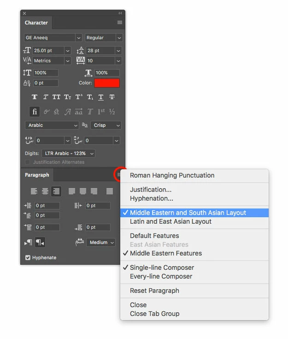The width and height of the screenshot is (288, 339).
Task: Open Medium Kashida width dropdown
Action: [x=101, y=242]
